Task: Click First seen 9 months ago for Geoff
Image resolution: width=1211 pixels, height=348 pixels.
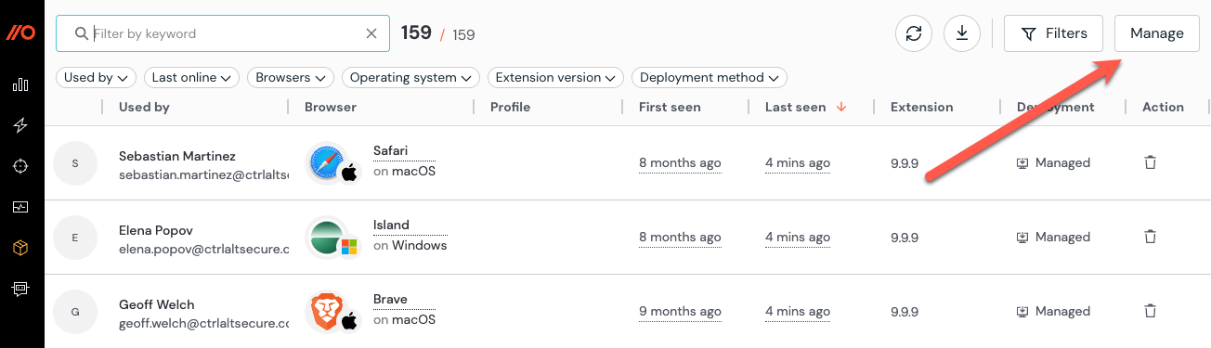Action: pyautogui.click(x=680, y=312)
